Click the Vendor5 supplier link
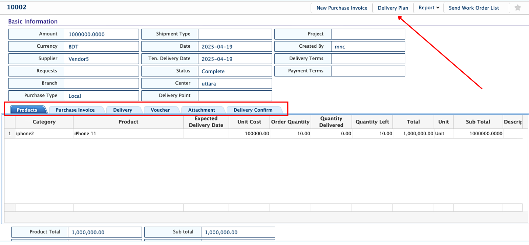The image size is (529, 245). (x=78, y=59)
